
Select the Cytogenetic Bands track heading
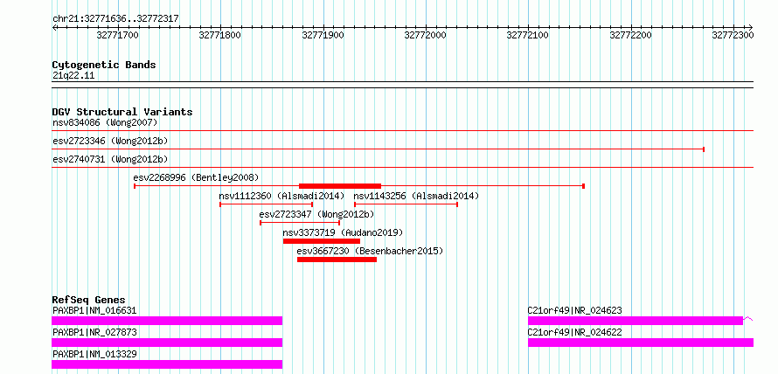pos(104,65)
